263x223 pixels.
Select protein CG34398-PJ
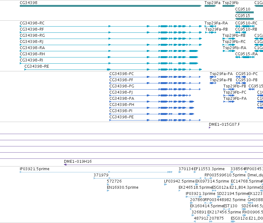[150, 95]
